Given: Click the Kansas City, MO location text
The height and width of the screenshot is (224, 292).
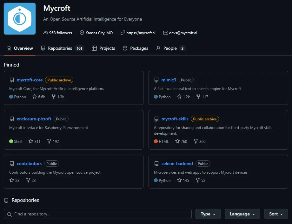Looking at the screenshot, I should (99, 33).
